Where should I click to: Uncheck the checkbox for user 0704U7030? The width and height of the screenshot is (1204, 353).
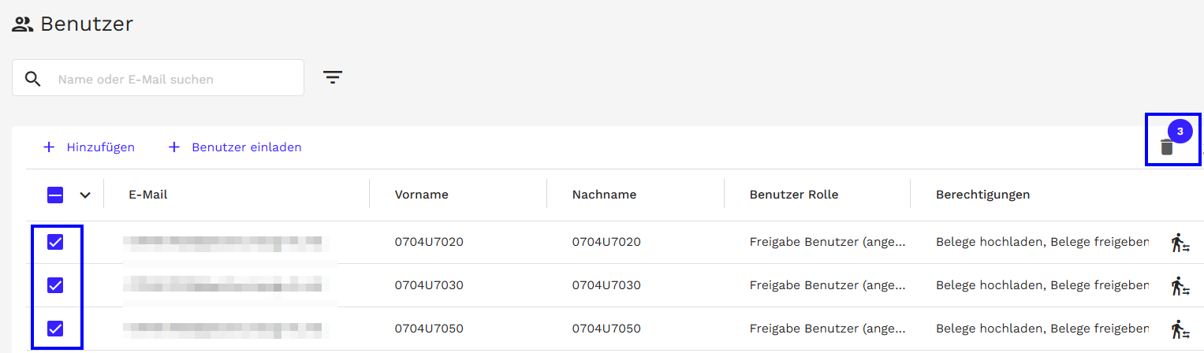click(x=55, y=285)
